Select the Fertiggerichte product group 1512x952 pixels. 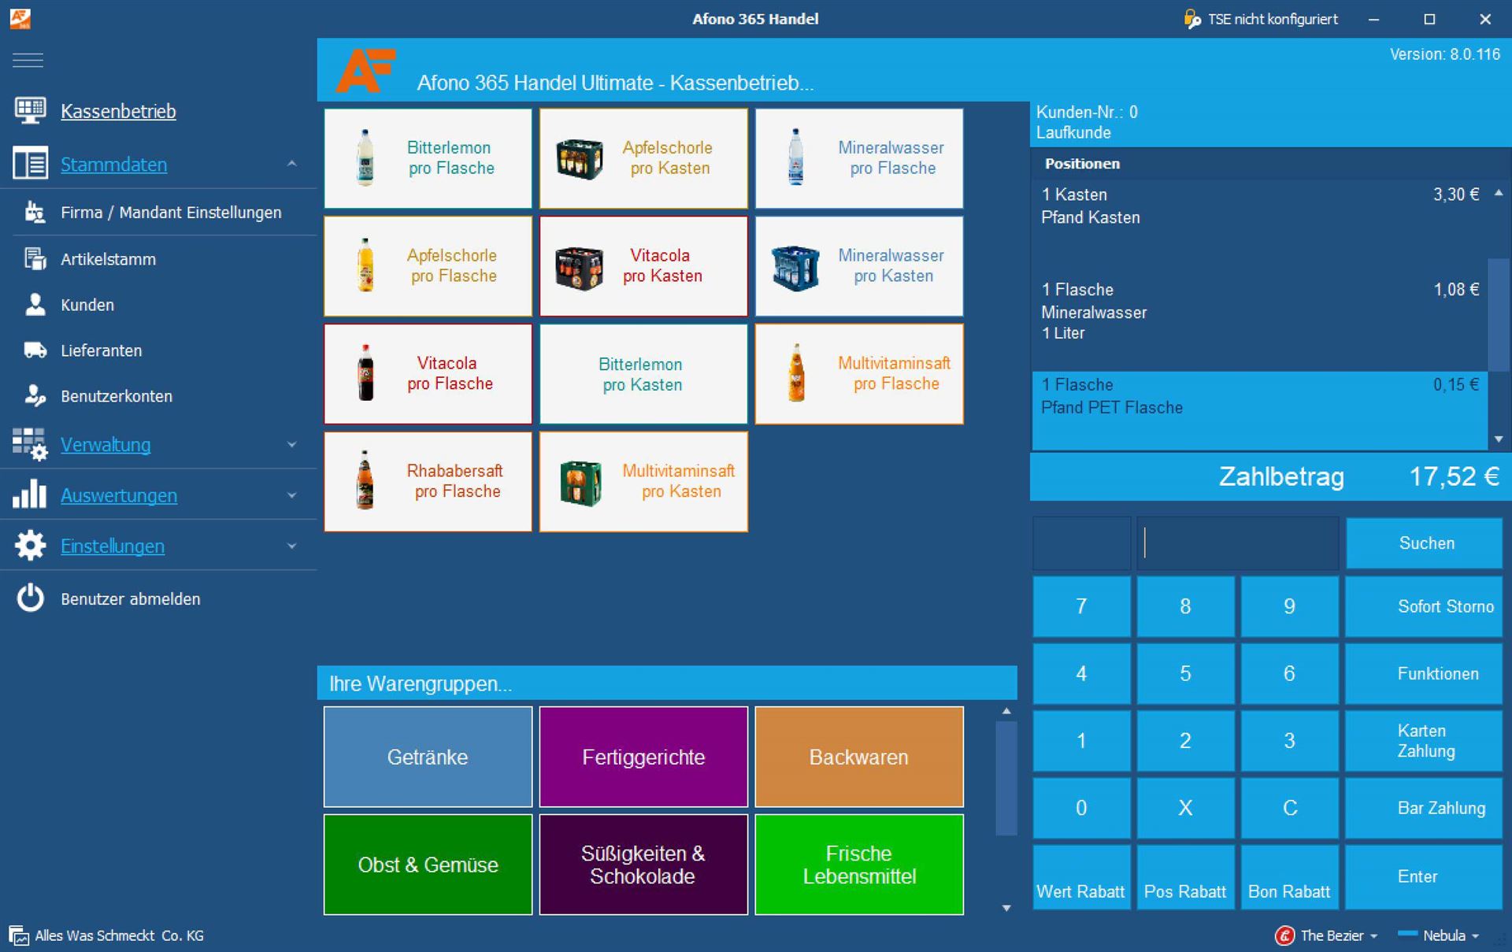coord(643,757)
